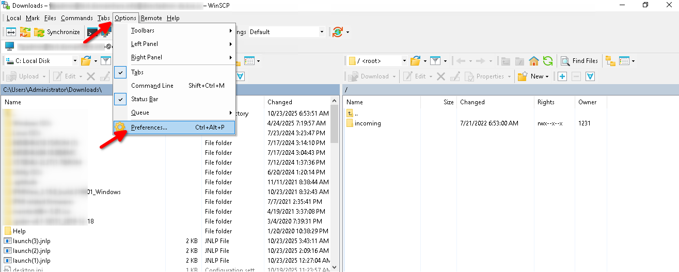Enable Command Line in Options menu

[152, 86]
